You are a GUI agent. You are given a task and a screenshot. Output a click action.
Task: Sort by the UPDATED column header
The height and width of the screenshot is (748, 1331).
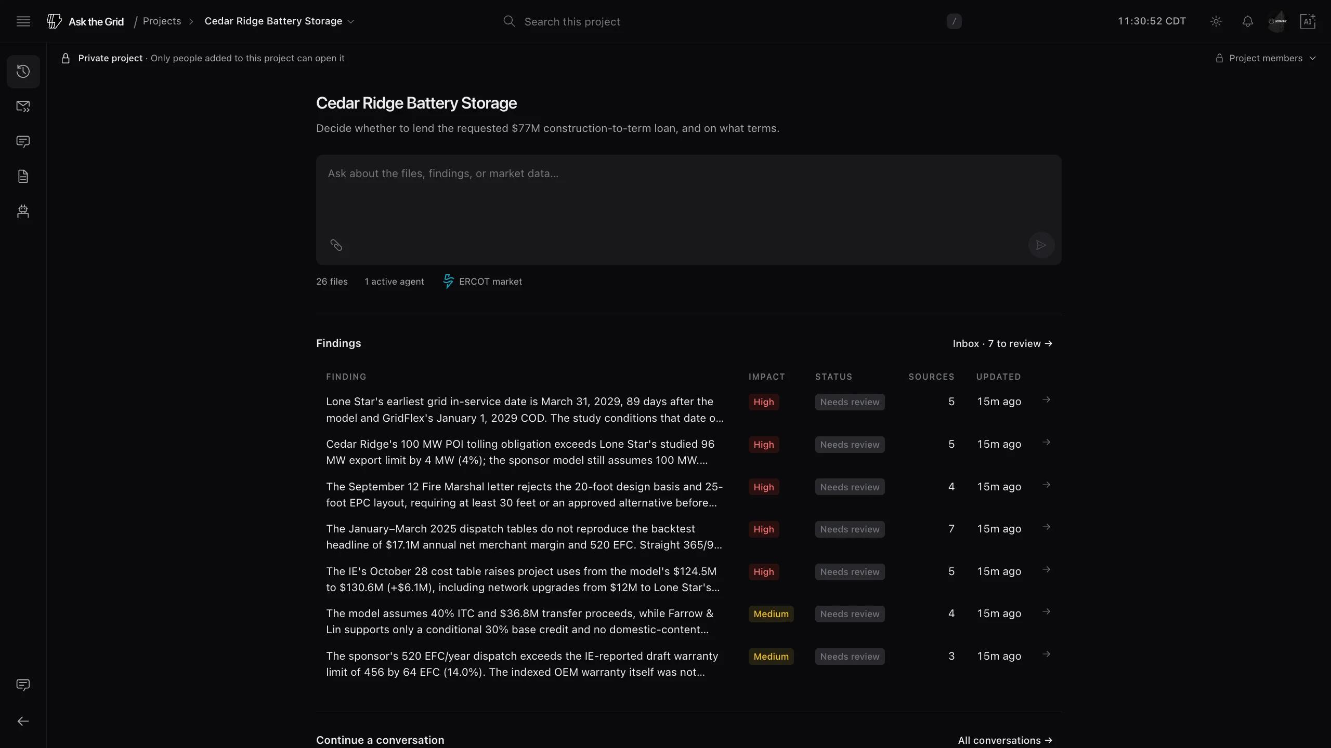998,377
